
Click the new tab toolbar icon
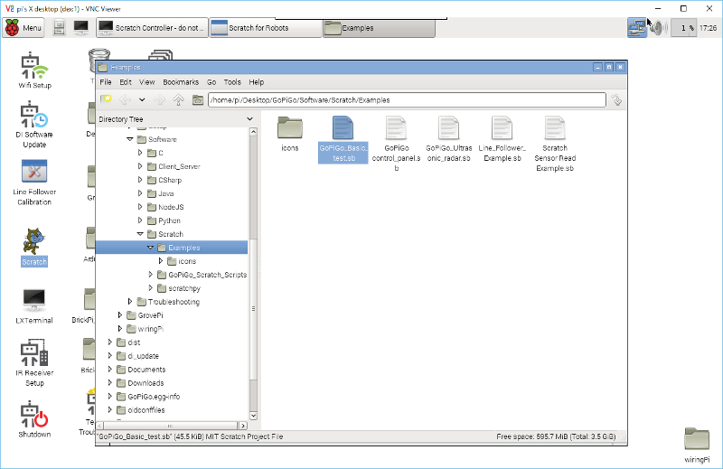click(106, 99)
